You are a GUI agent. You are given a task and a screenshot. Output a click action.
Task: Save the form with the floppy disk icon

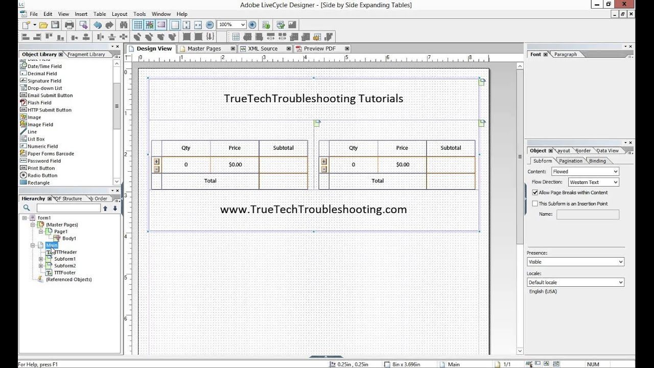tap(55, 25)
